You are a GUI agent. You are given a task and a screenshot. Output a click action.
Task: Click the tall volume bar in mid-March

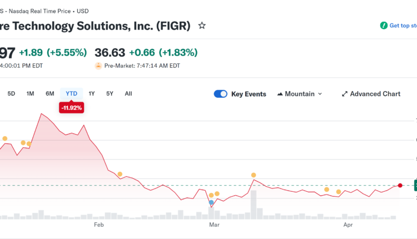[x=254, y=205]
